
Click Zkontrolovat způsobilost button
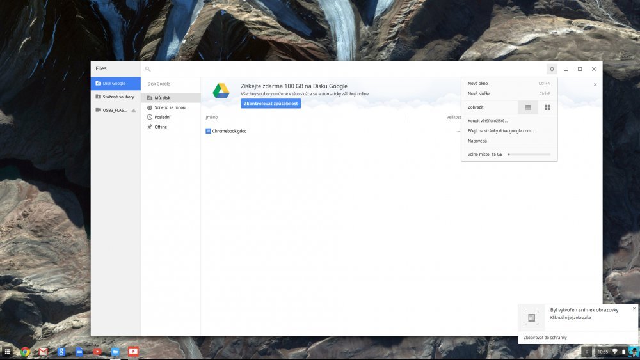click(271, 103)
